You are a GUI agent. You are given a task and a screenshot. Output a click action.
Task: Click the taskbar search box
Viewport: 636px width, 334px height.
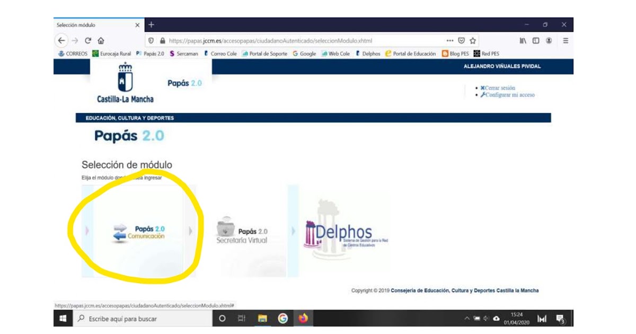coord(142,319)
